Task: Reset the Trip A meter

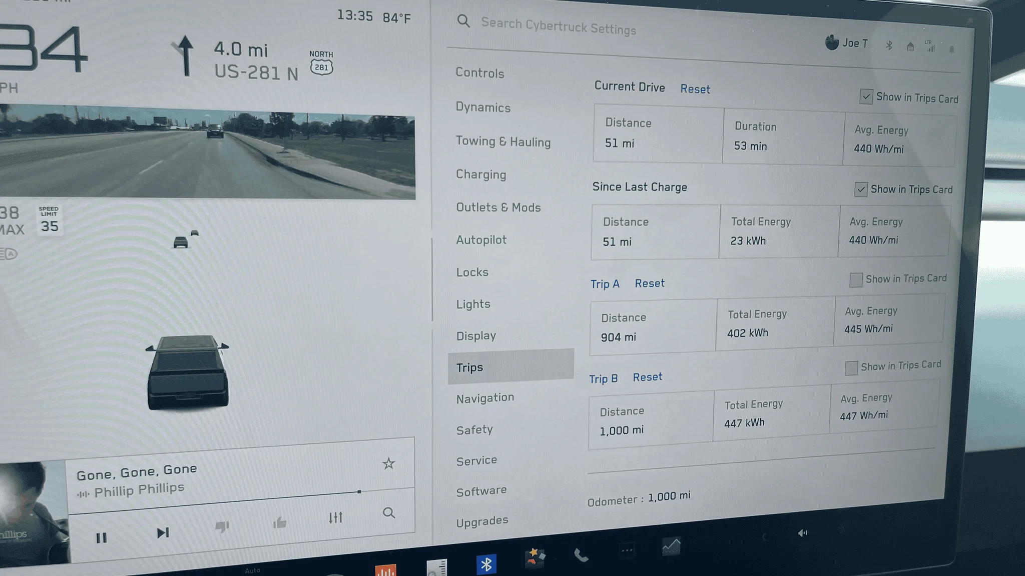Action: coord(650,283)
